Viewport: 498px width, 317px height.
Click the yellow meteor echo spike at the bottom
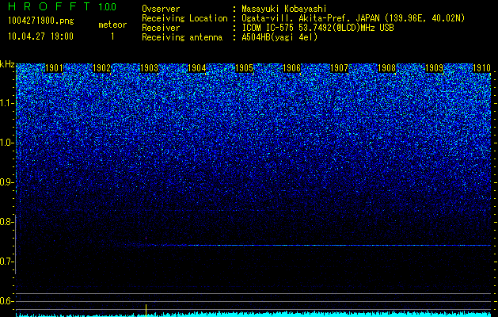click(x=146, y=311)
